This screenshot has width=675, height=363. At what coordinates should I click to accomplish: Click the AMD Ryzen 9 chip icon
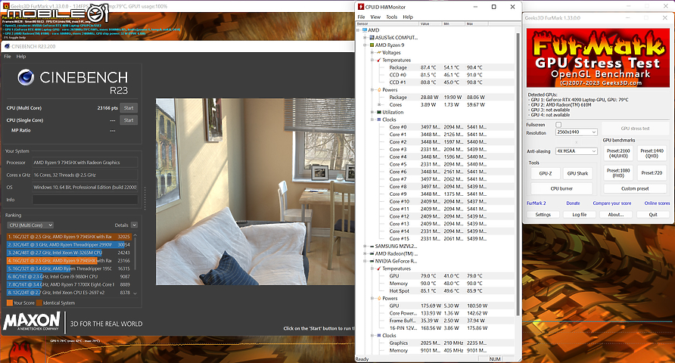372,45
